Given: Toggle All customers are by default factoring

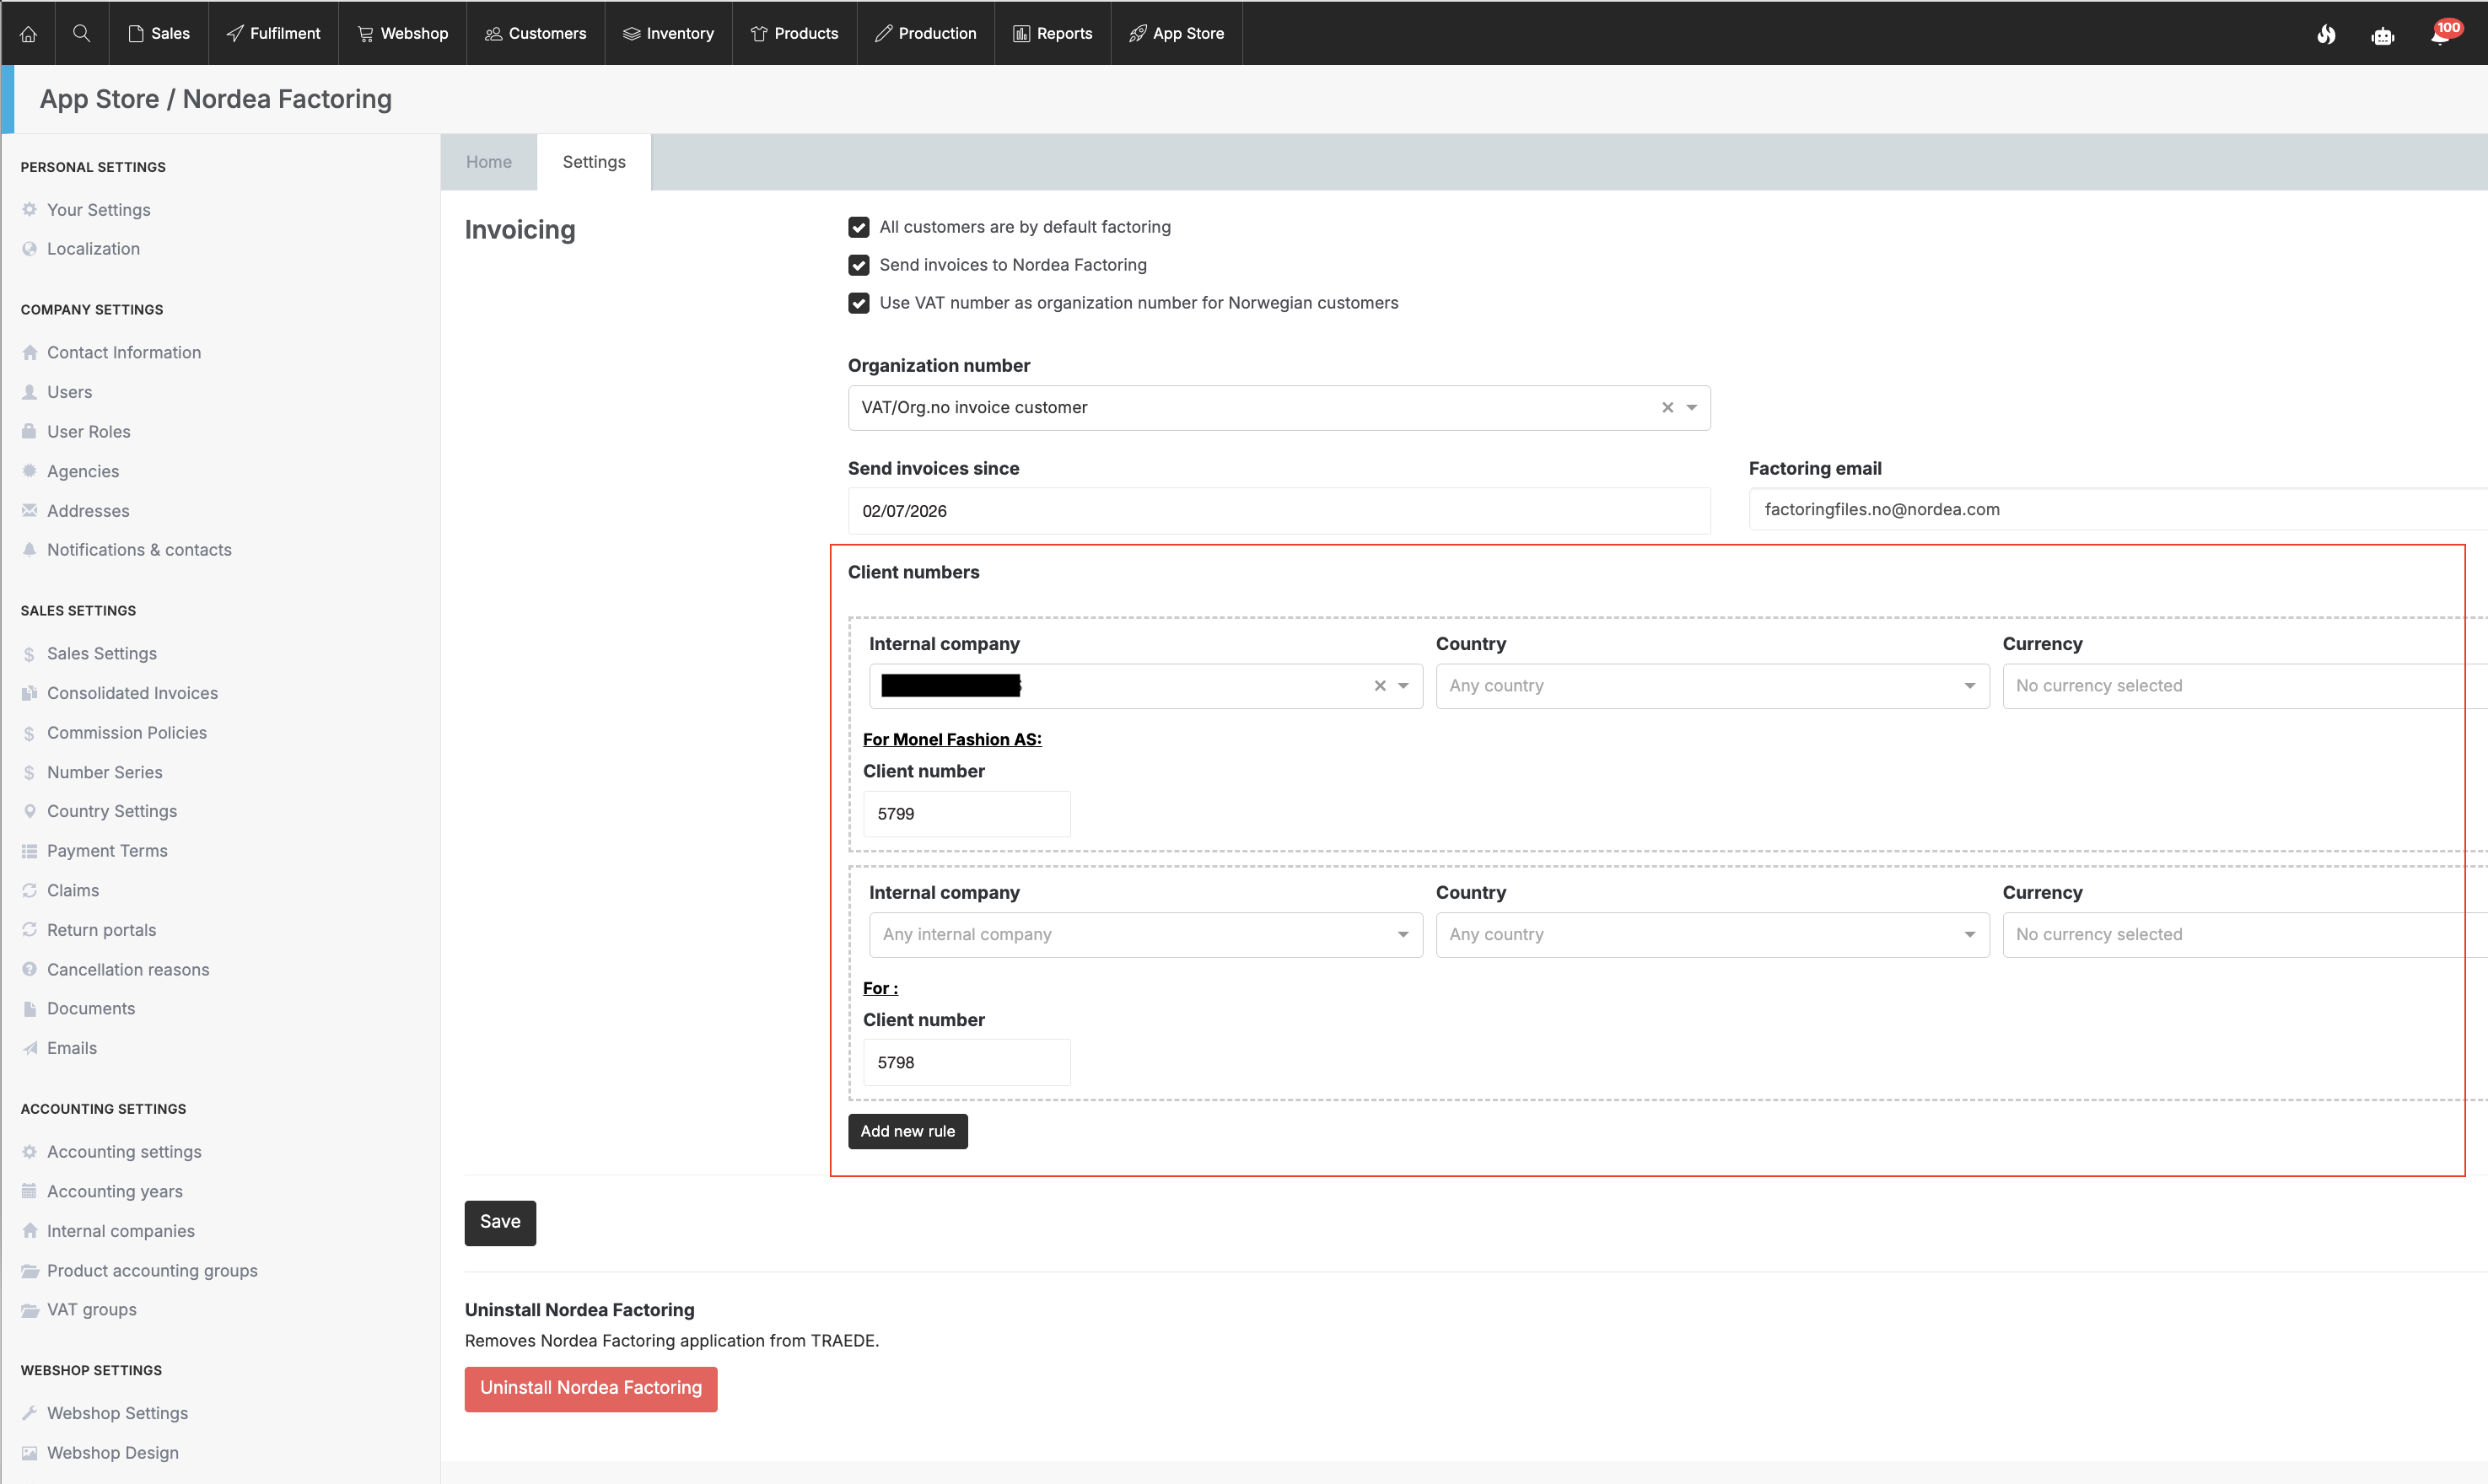Looking at the screenshot, I should coord(859,227).
